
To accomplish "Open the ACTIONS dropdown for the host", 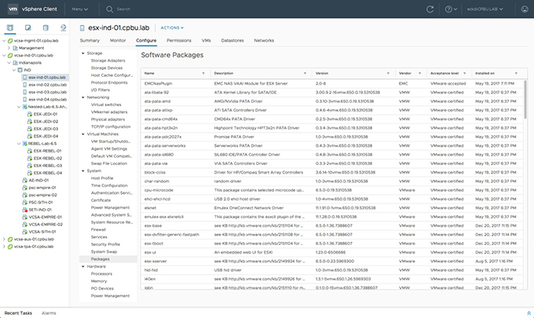I will [172, 28].
